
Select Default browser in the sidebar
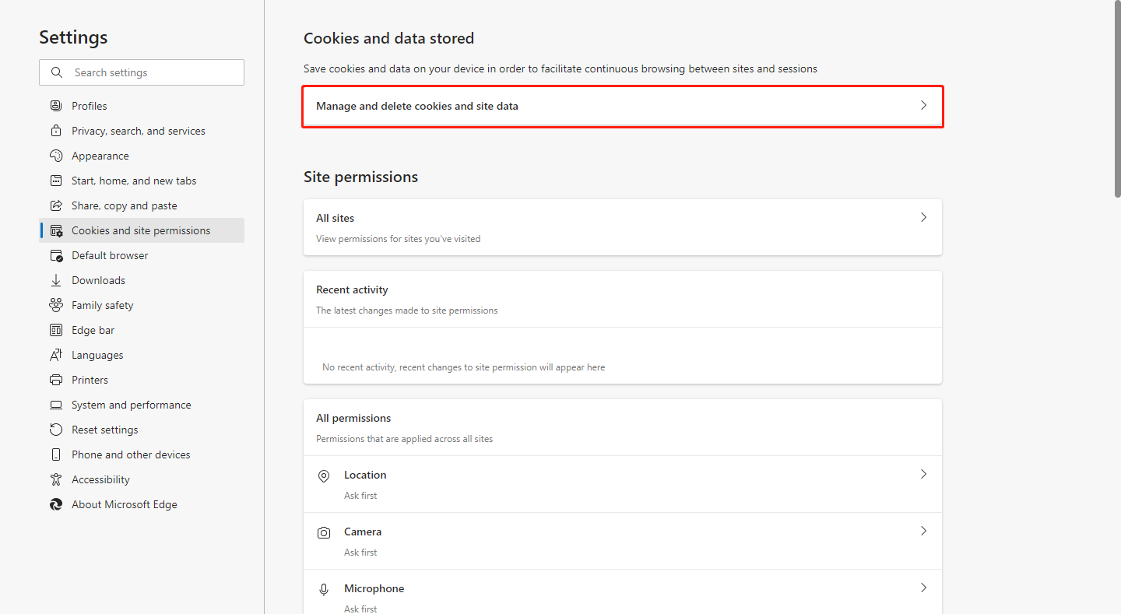[x=109, y=254]
